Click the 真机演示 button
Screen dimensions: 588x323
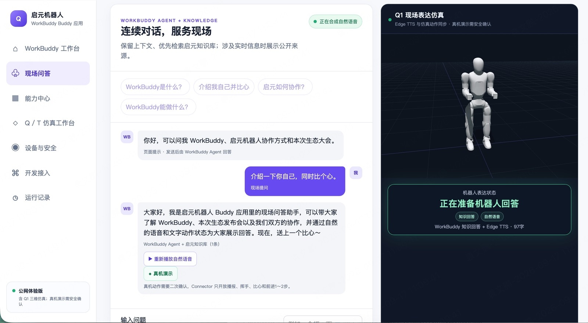pos(161,274)
